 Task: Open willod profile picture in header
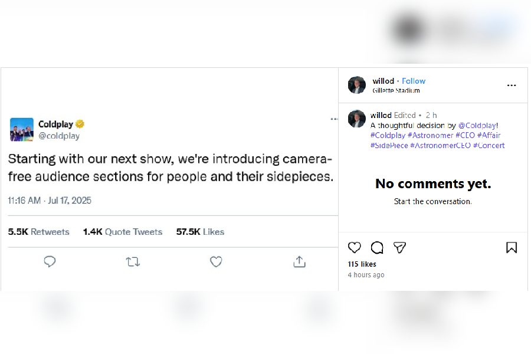tap(357, 86)
